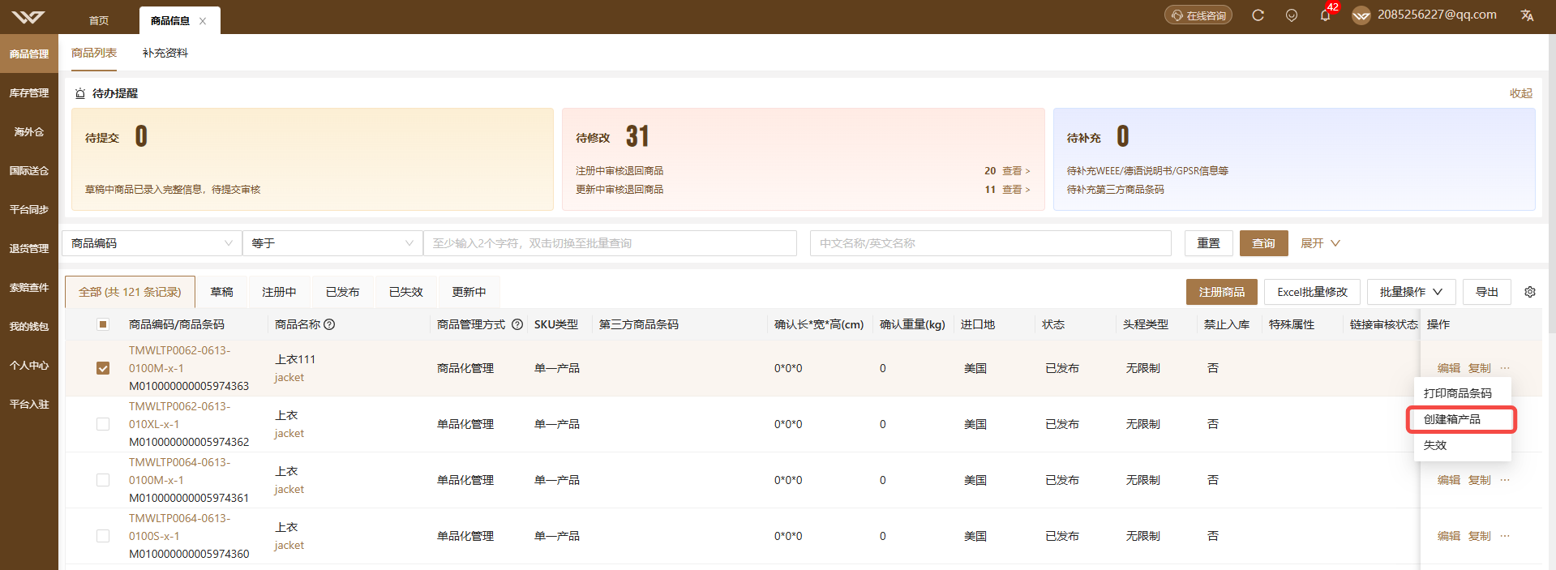Open the language translation icon
The width and height of the screenshot is (1556, 570).
click(1527, 15)
